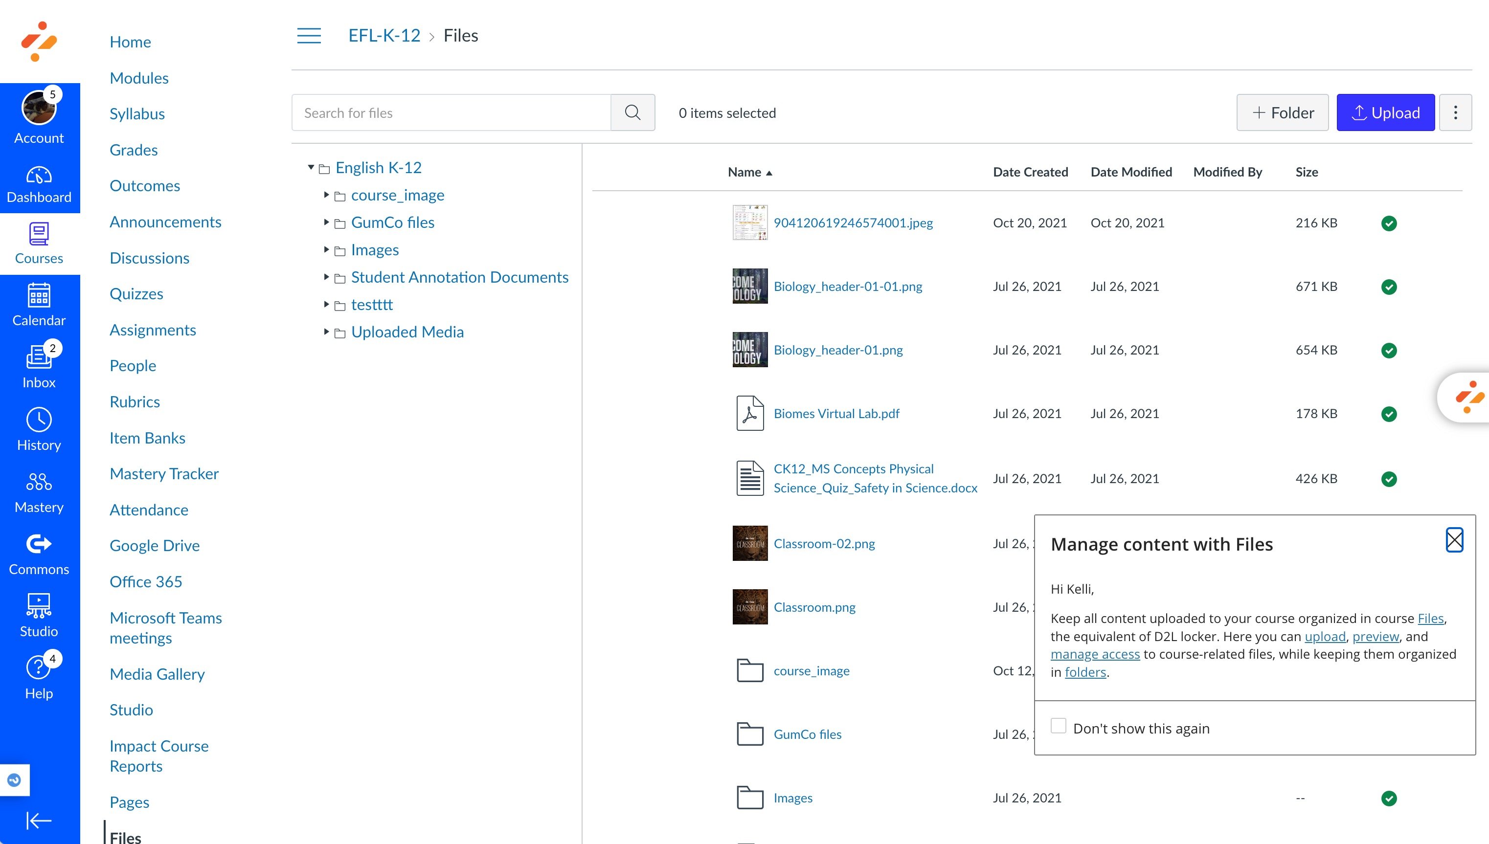Expand the GumCo files tree folder

pyautogui.click(x=326, y=222)
